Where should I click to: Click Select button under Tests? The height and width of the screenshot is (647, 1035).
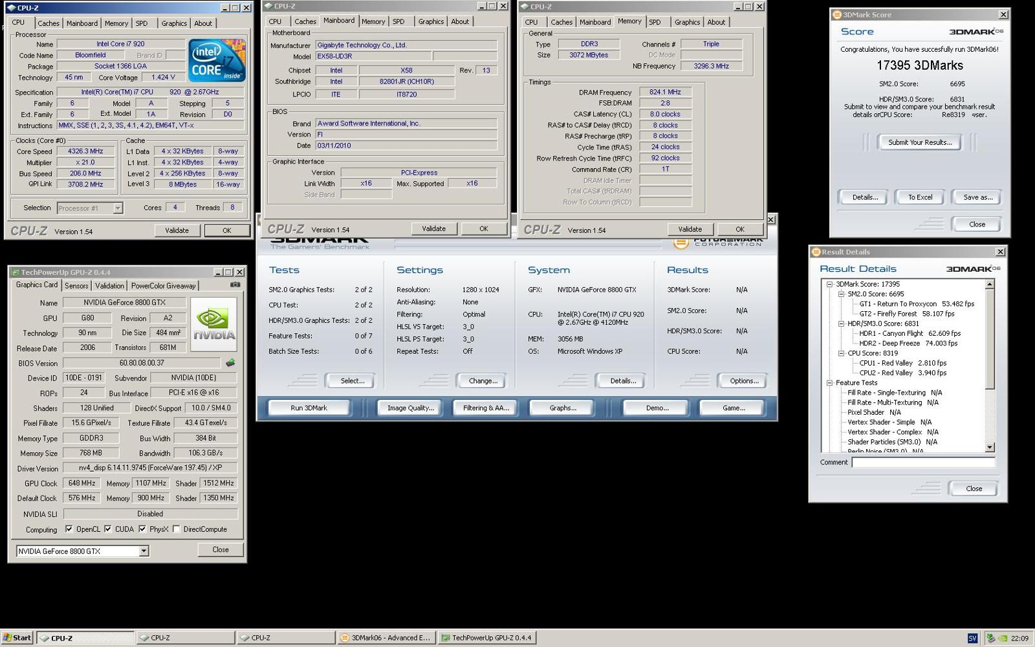point(353,380)
